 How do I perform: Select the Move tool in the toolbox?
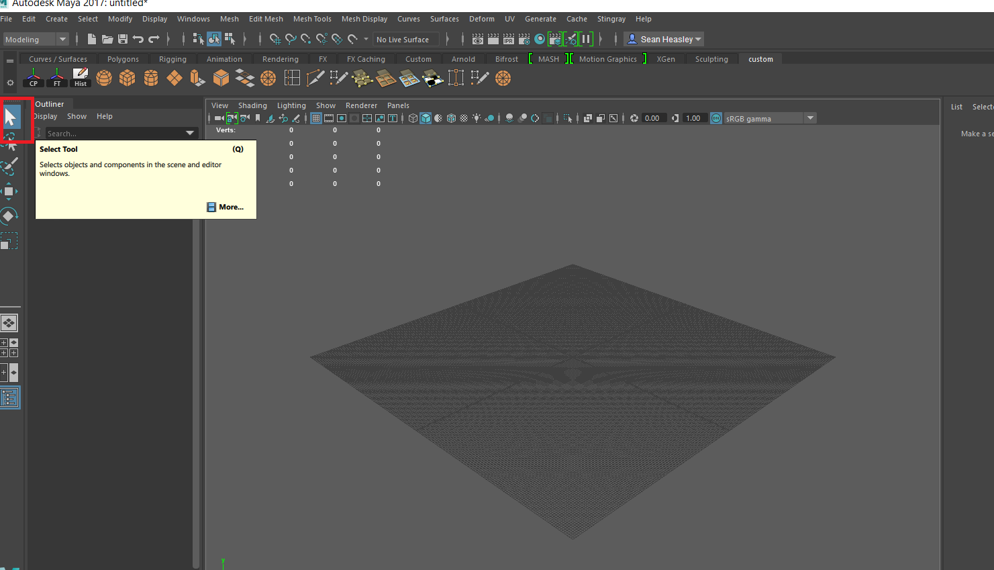(9, 191)
